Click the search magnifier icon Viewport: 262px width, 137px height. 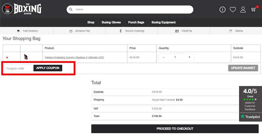71,9
